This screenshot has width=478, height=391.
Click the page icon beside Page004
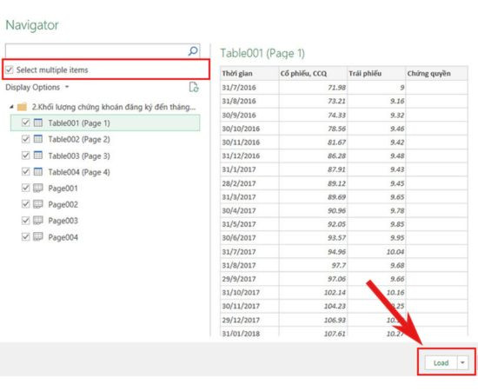[x=38, y=237]
